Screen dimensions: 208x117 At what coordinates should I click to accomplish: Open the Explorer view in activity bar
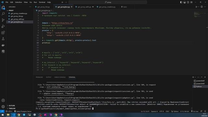pyautogui.click(x=3, y=7)
